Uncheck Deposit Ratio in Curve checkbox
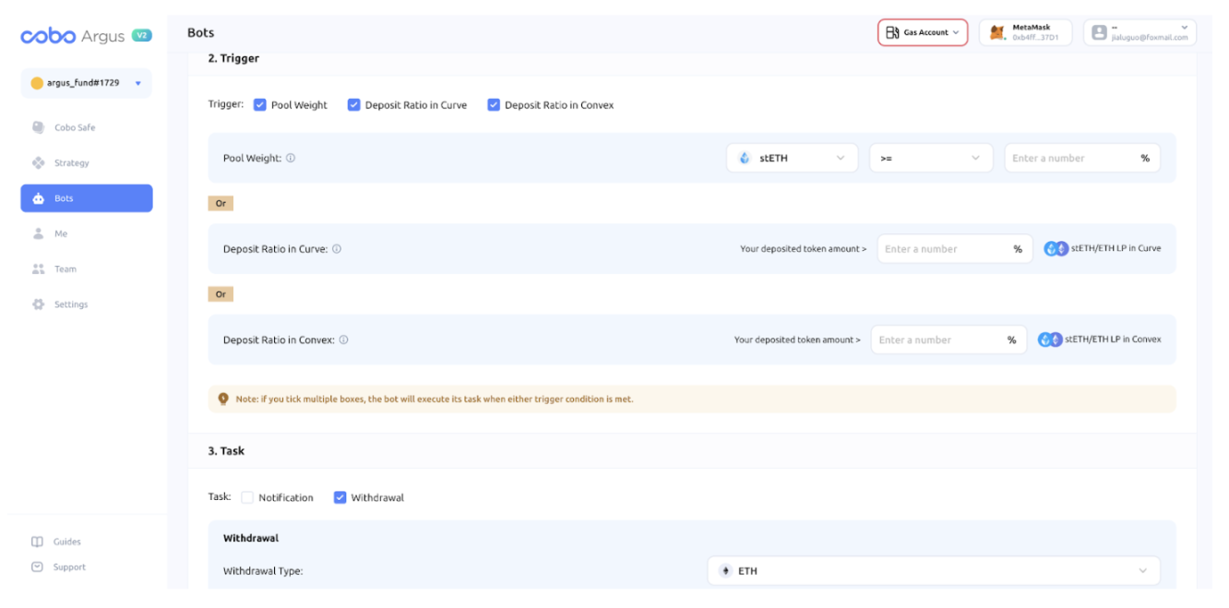Screen dimensions: 1229x608 [x=353, y=105]
